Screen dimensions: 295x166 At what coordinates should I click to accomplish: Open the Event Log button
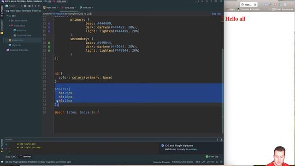pyautogui.click(x=212, y=157)
